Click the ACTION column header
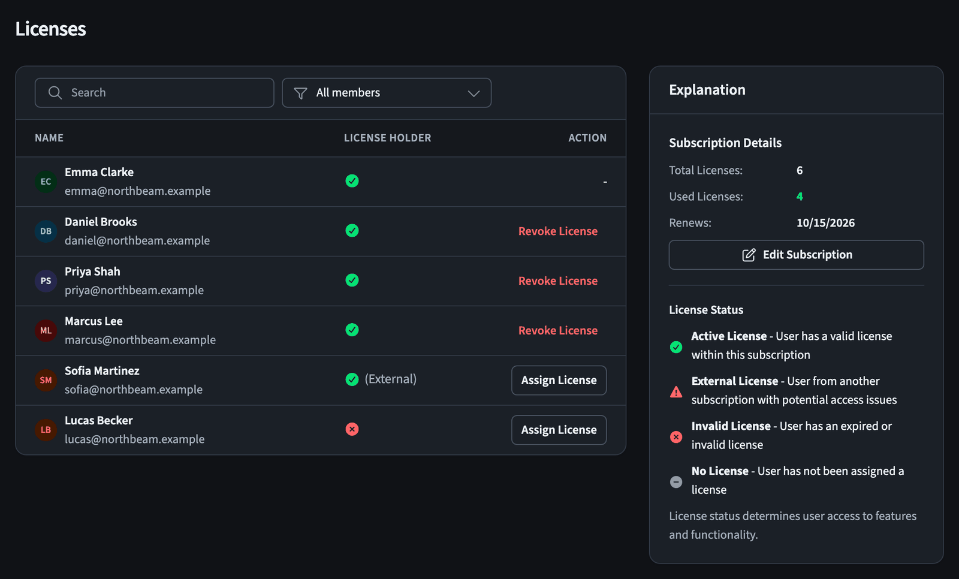This screenshot has height=579, width=959. pyautogui.click(x=587, y=138)
